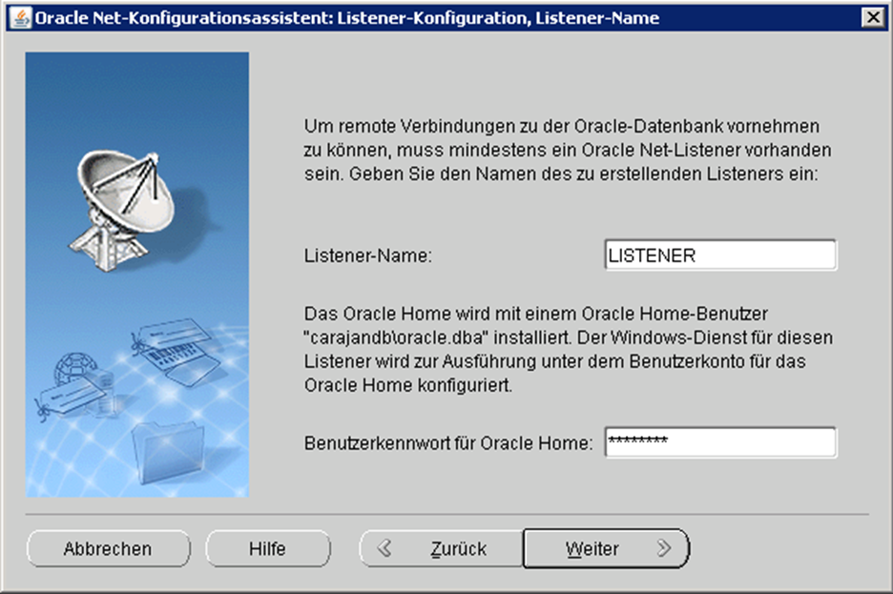Open Hilfe for this dialog

[x=268, y=548]
